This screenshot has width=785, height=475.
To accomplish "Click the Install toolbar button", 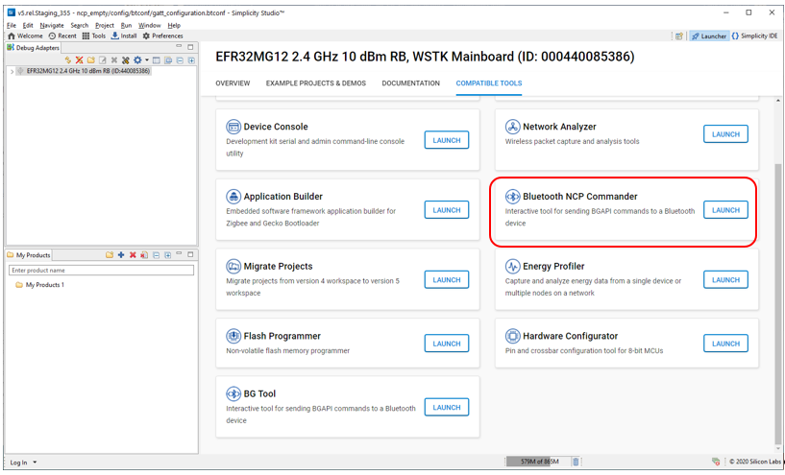I will click(x=124, y=36).
